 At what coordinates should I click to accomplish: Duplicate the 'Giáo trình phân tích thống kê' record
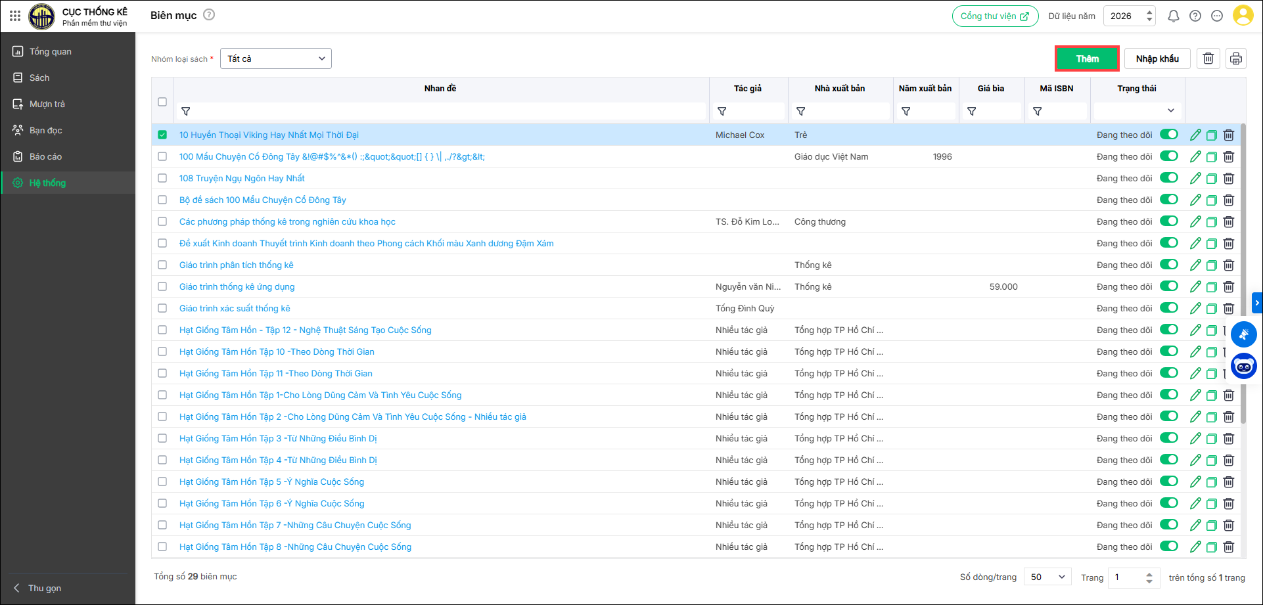[x=1212, y=265]
